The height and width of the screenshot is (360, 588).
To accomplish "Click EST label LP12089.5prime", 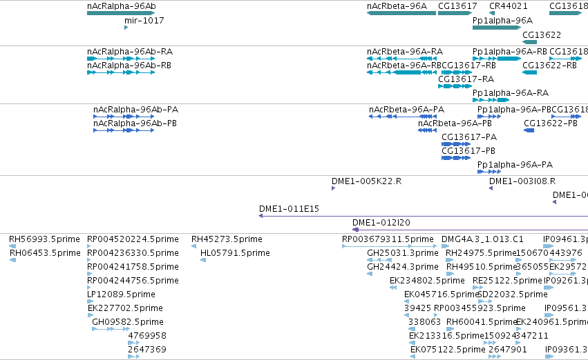I will click(121, 294).
